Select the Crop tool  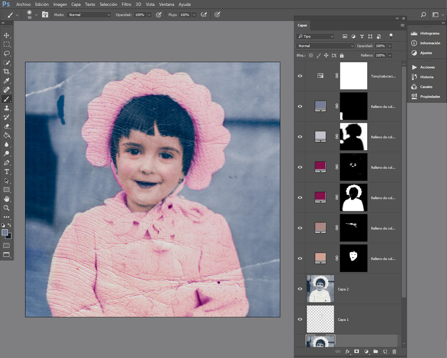[7, 72]
